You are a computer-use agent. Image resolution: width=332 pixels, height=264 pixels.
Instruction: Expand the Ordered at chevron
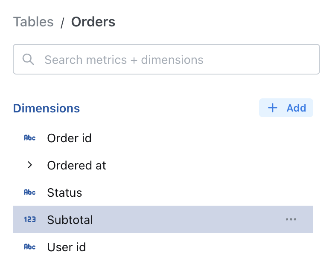[x=30, y=165]
